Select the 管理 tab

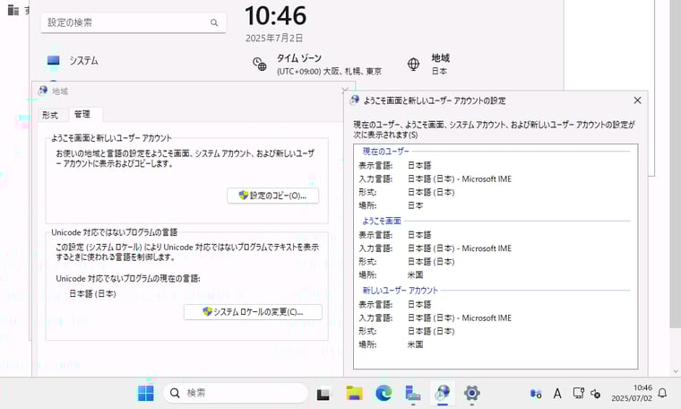(82, 114)
